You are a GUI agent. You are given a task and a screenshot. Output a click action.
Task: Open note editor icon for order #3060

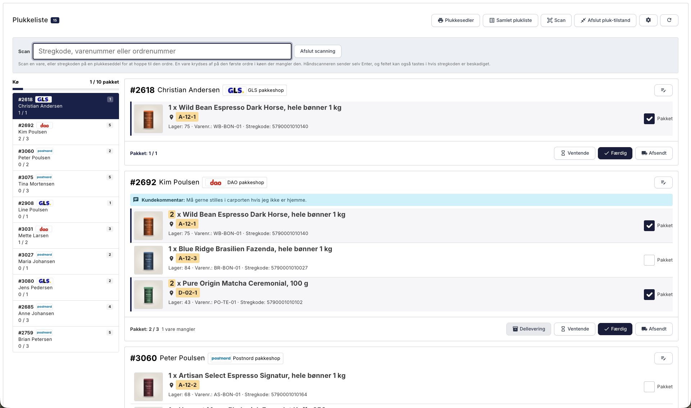pyautogui.click(x=663, y=358)
